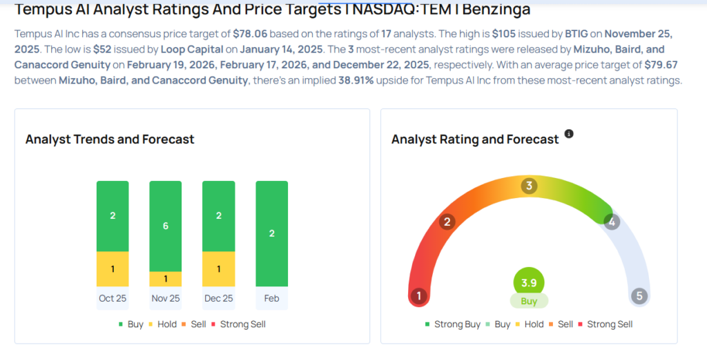Click the yellow Dec 25 Hold bar segment
Screen dimensions: 707x352
point(218,268)
